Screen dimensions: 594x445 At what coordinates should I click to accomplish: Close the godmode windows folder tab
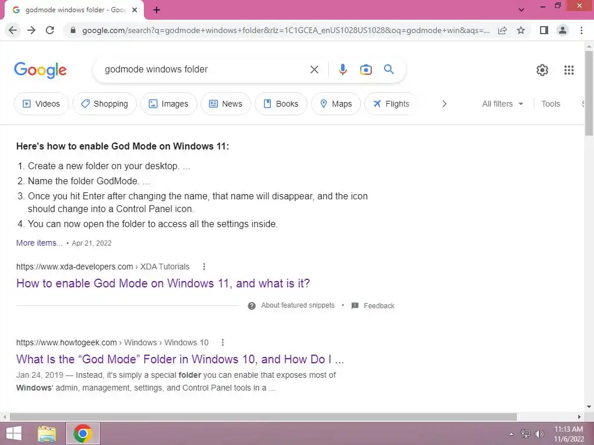tap(135, 10)
